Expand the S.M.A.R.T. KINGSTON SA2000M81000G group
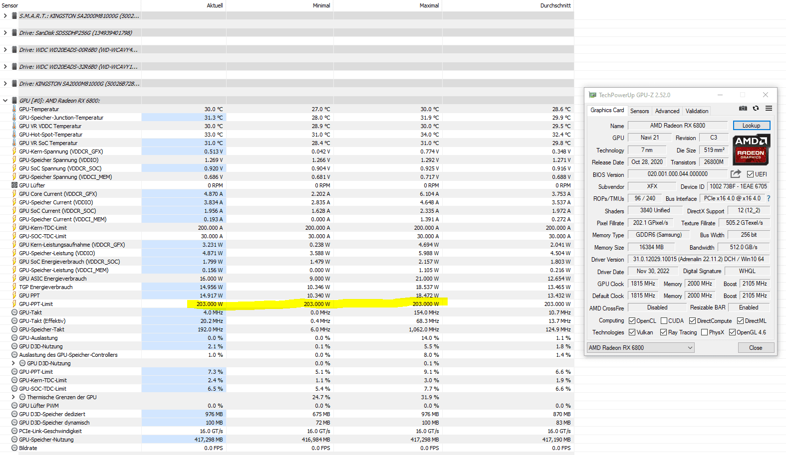Screen dimensions: 786x455 pyautogui.click(x=5, y=16)
